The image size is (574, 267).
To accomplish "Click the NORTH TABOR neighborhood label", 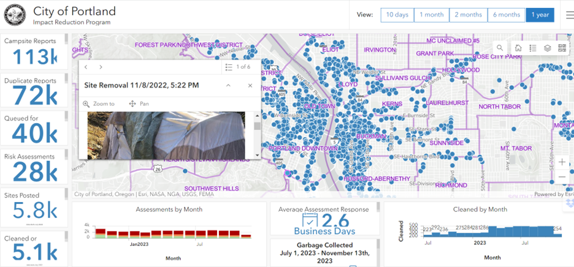I will tap(500, 107).
